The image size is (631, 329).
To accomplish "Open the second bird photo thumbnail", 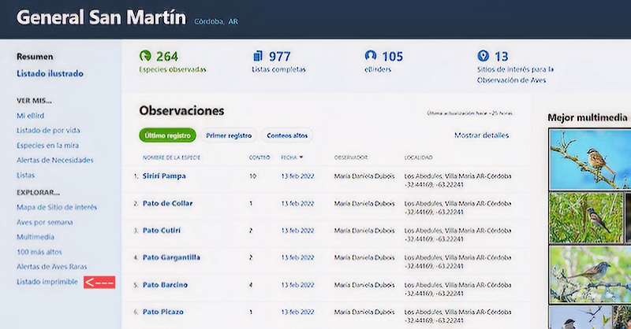I will (588, 215).
